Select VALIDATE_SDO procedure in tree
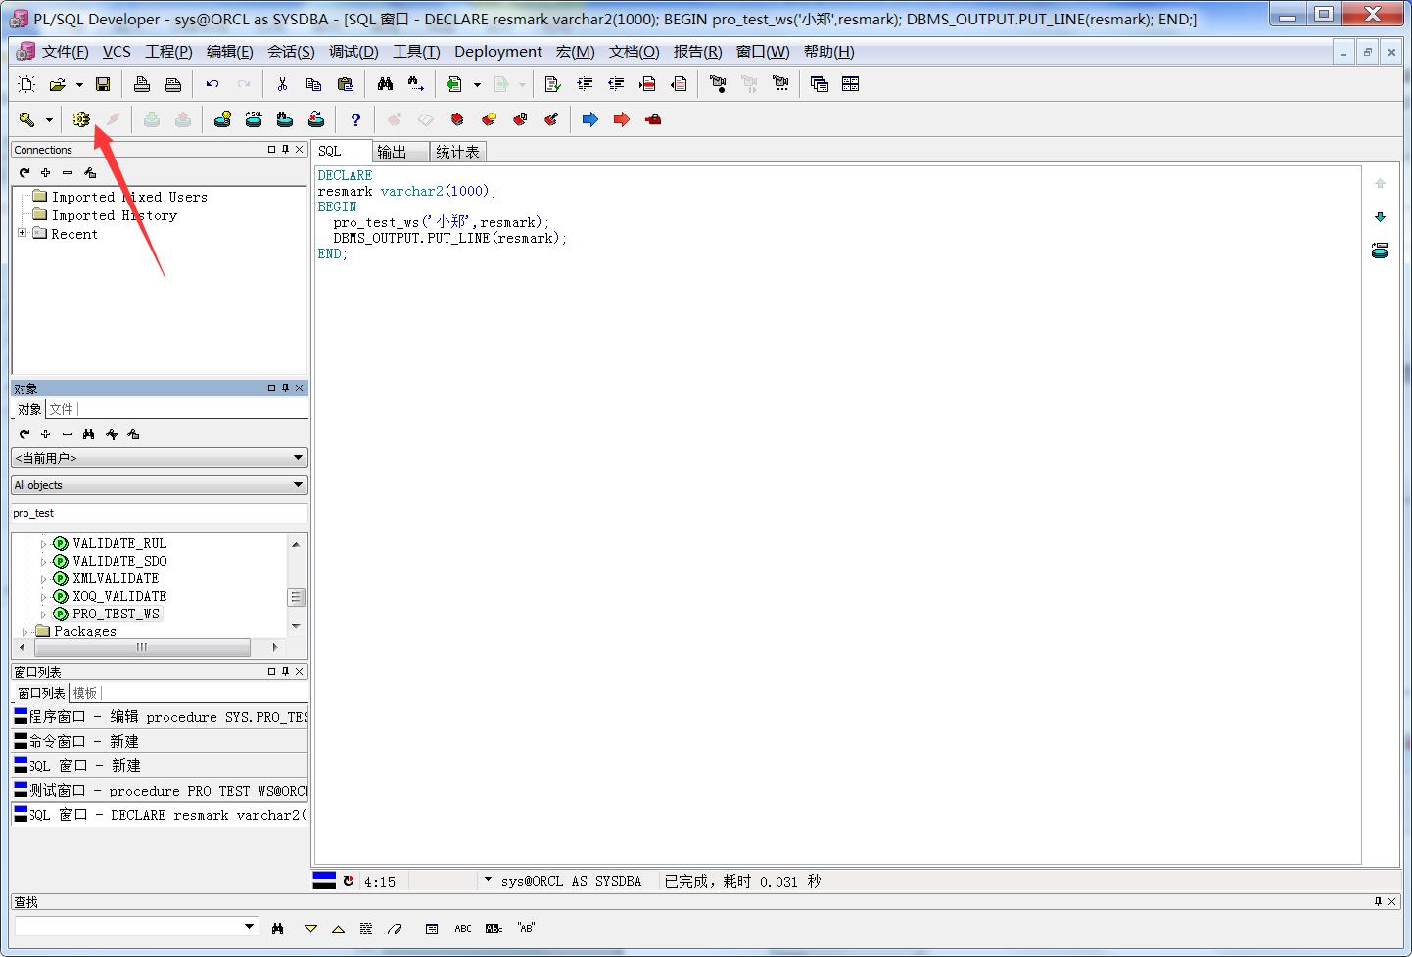 [x=119, y=561]
